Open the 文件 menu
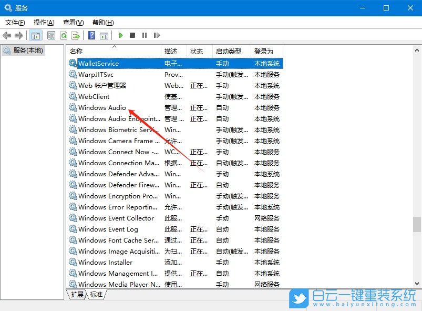The height and width of the screenshot is (311, 422). pyautogui.click(x=14, y=23)
